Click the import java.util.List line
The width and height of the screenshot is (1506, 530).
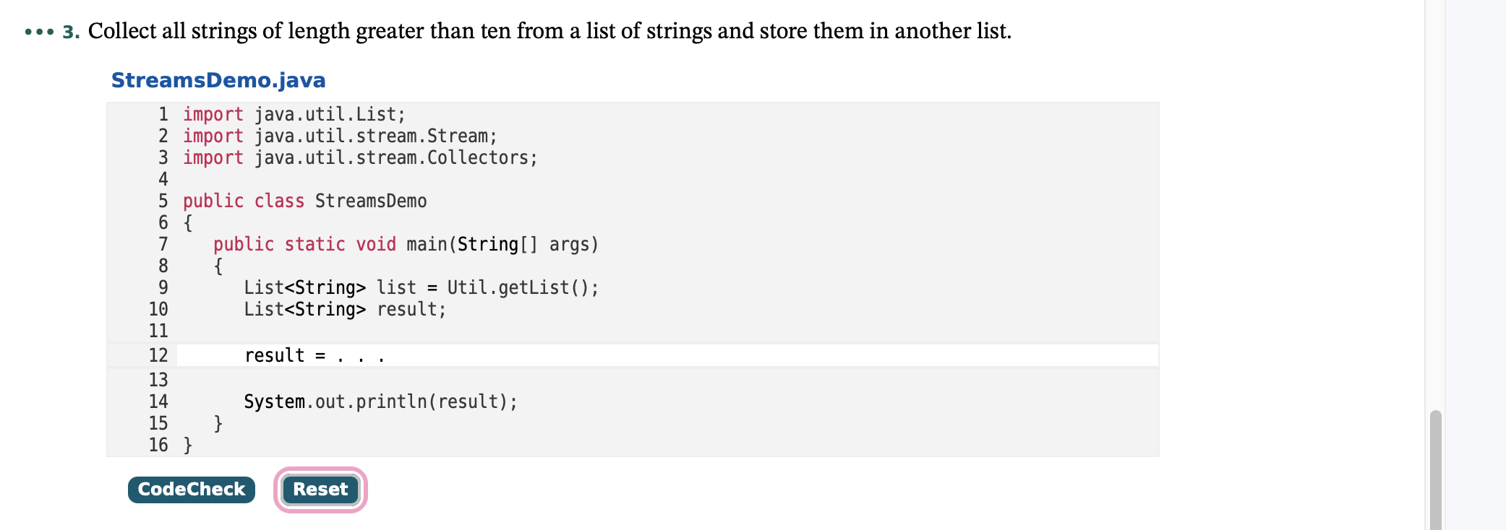pos(294,115)
